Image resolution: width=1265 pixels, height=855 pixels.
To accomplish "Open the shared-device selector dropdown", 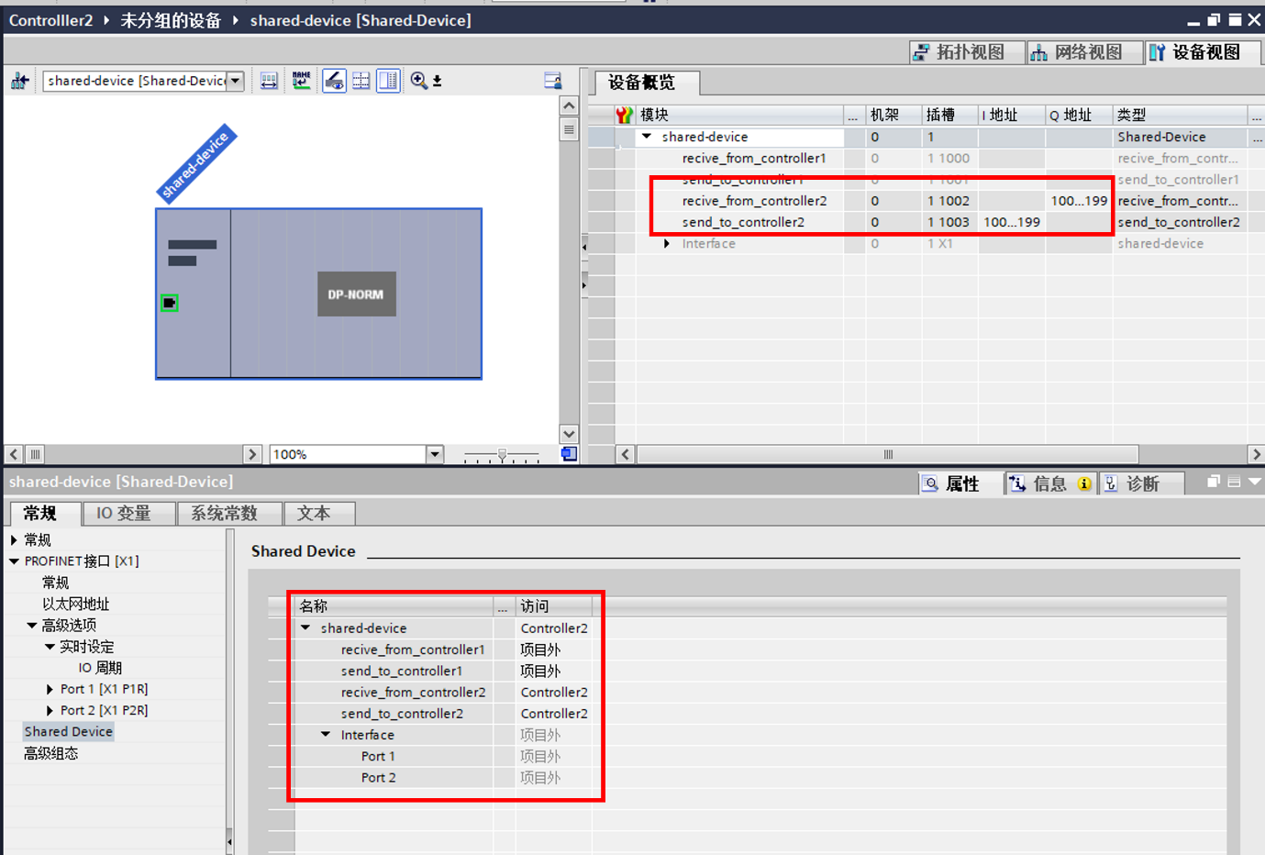I will (236, 81).
